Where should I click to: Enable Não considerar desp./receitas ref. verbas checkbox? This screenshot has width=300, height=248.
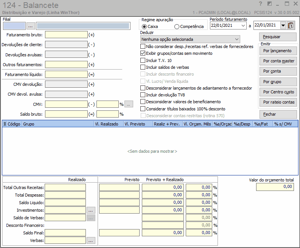[x=143, y=46]
